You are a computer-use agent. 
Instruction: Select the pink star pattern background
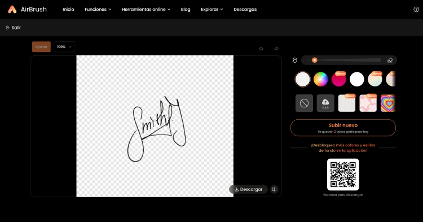coord(368,103)
